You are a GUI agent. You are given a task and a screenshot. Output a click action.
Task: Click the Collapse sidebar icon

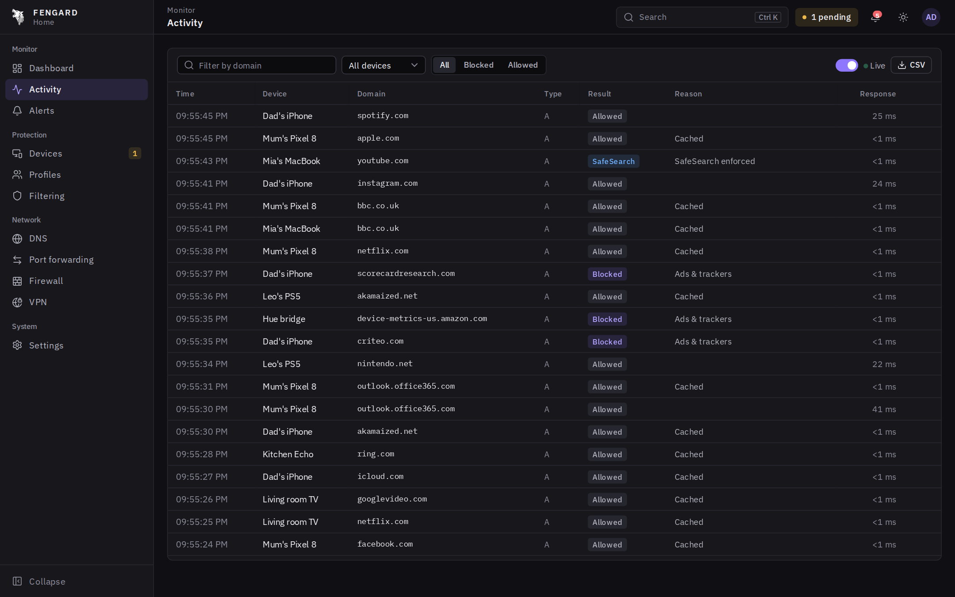[17, 581]
